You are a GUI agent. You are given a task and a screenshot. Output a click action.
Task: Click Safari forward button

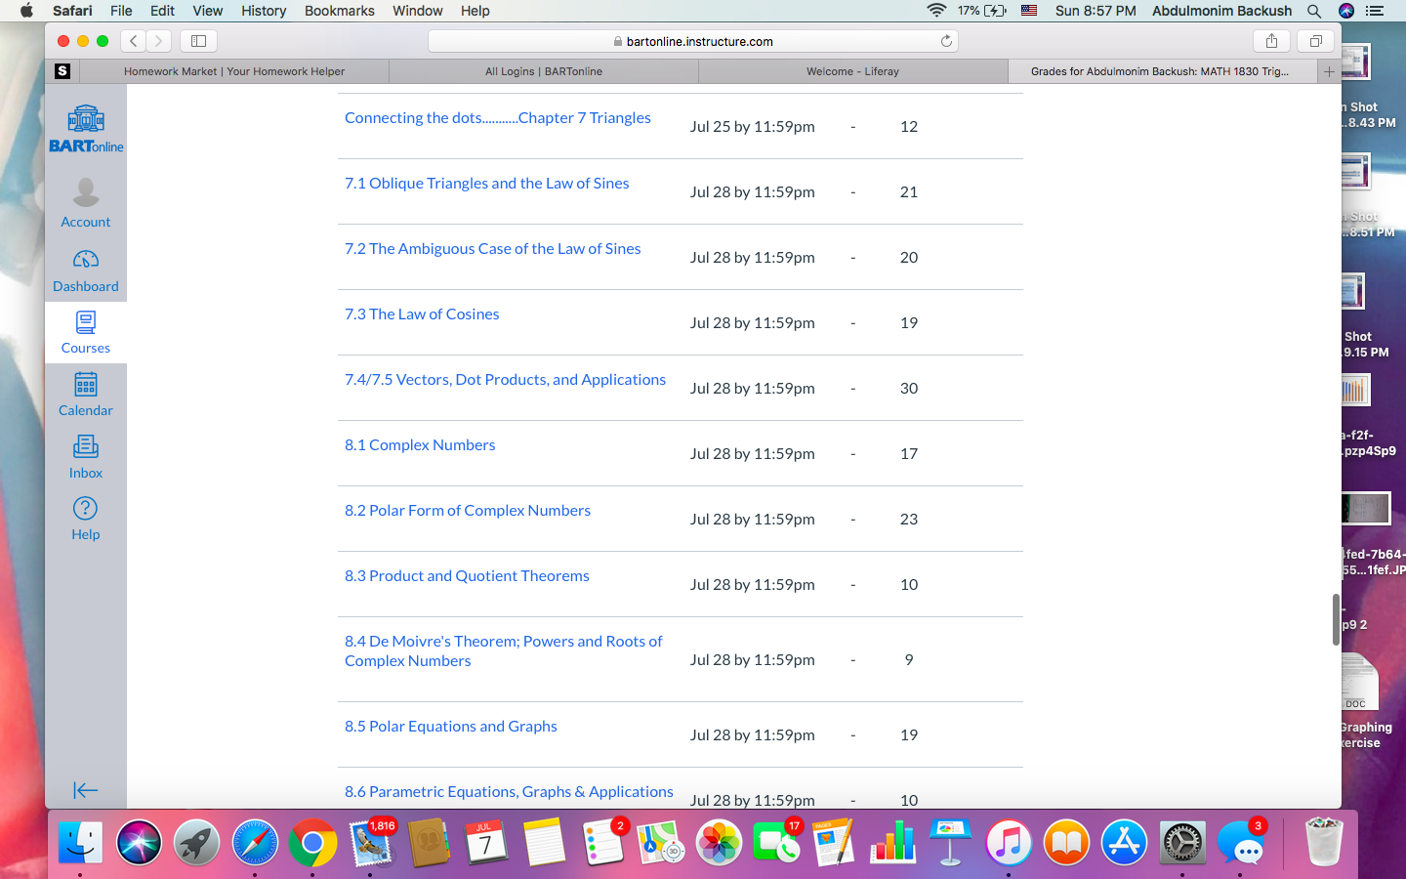(159, 41)
